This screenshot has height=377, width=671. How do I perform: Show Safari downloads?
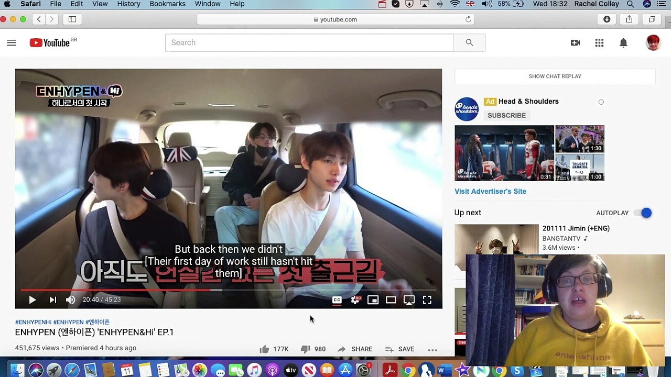click(x=607, y=19)
